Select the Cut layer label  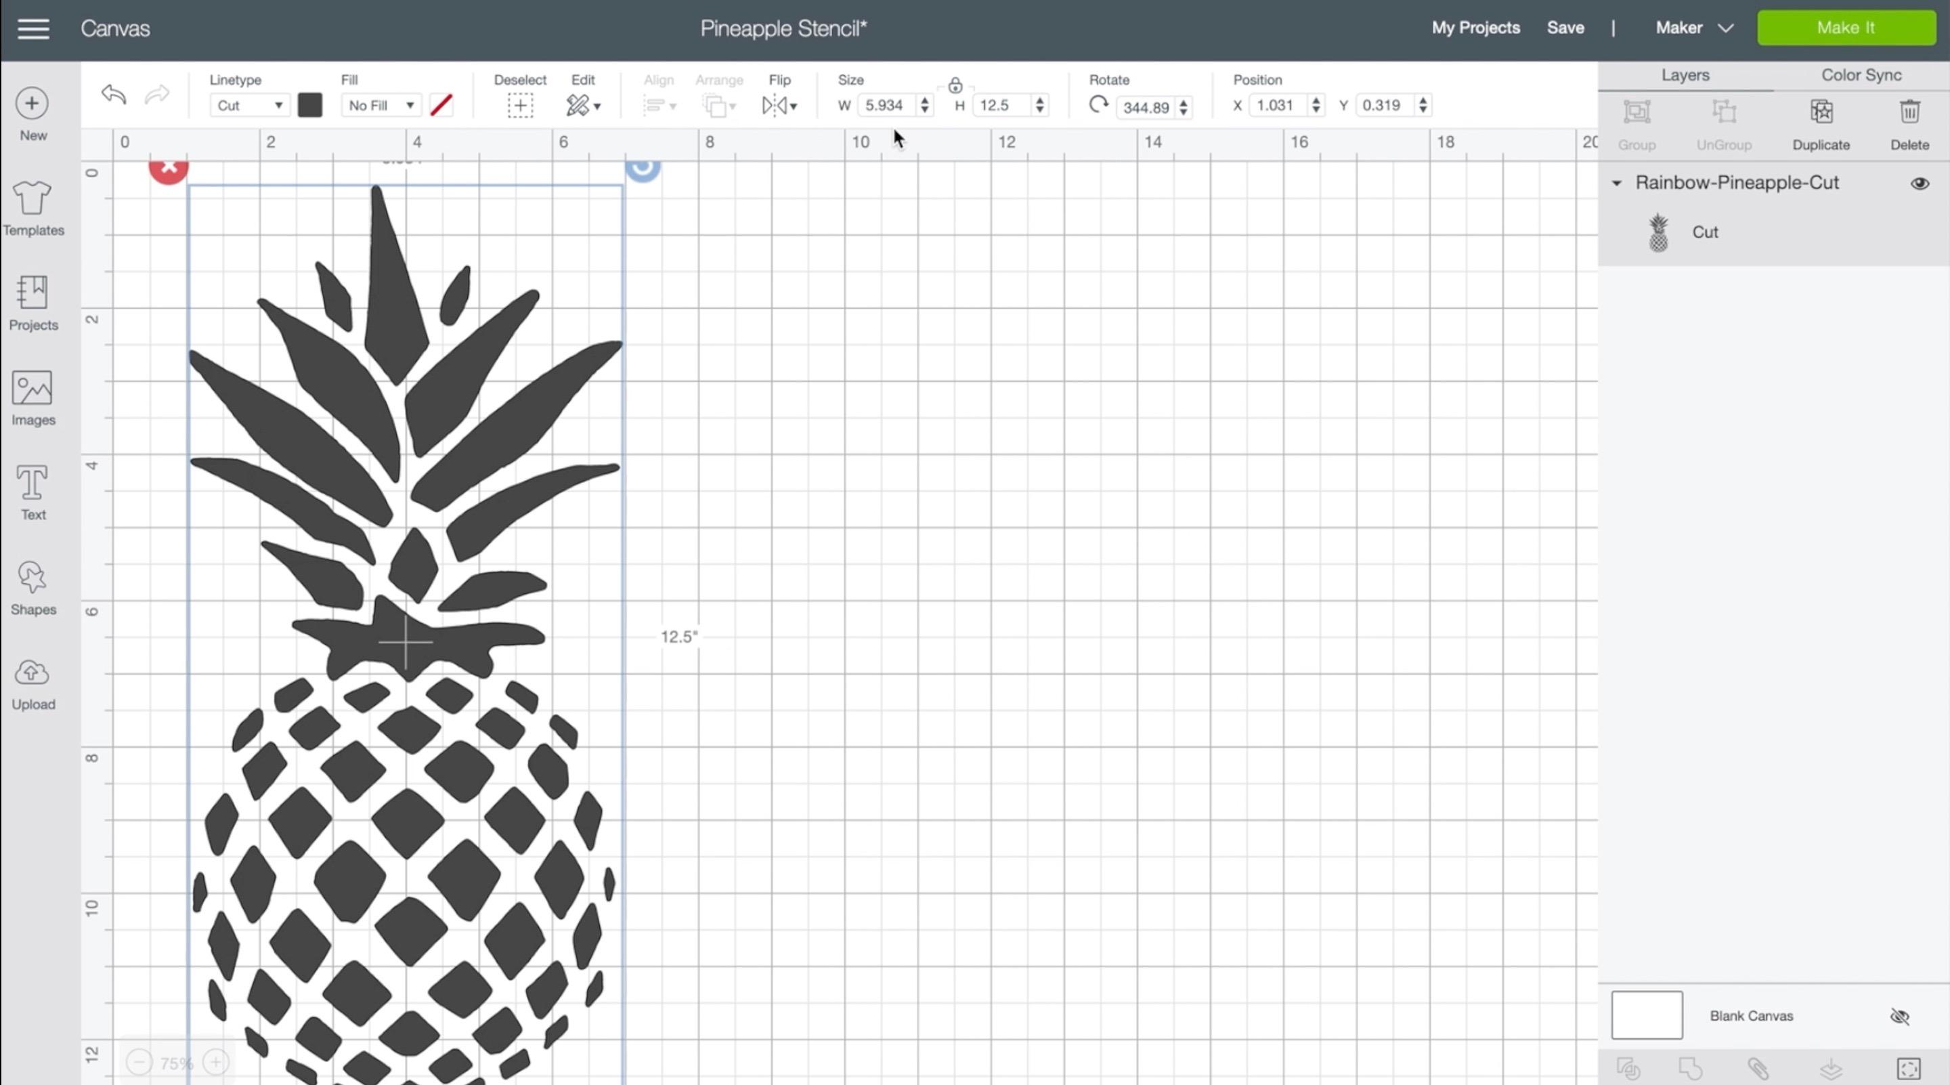click(1705, 232)
